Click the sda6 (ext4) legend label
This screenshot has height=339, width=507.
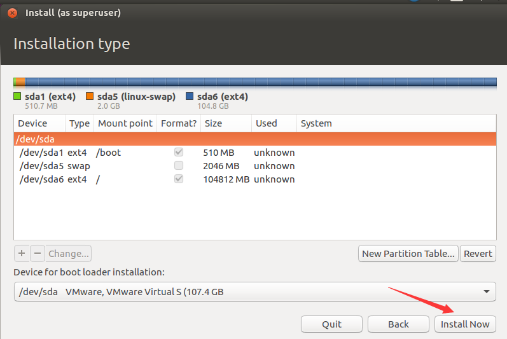pos(223,97)
